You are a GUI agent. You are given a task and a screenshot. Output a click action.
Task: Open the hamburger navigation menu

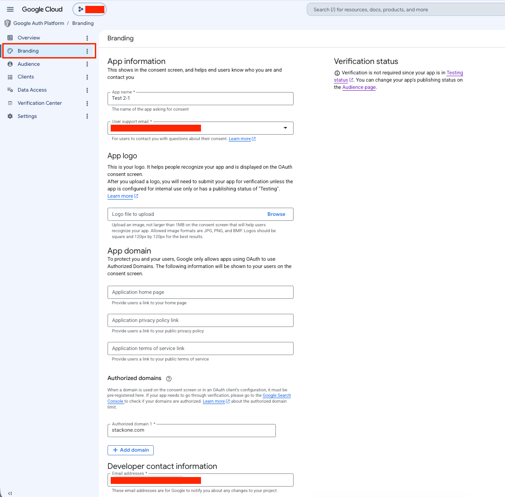click(x=10, y=10)
